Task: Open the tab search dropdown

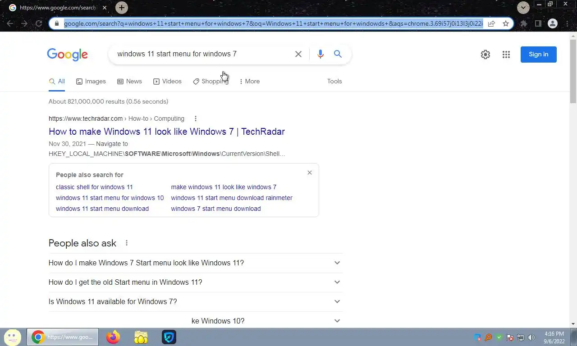Action: click(523, 8)
